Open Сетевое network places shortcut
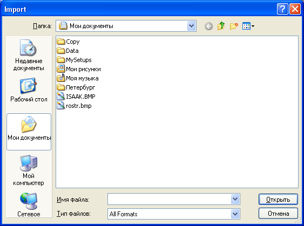Image resolution: width=304 pixels, height=226 pixels. point(29,205)
